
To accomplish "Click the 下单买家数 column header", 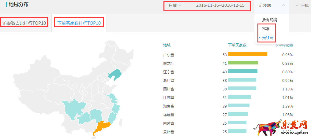I will (238, 45).
